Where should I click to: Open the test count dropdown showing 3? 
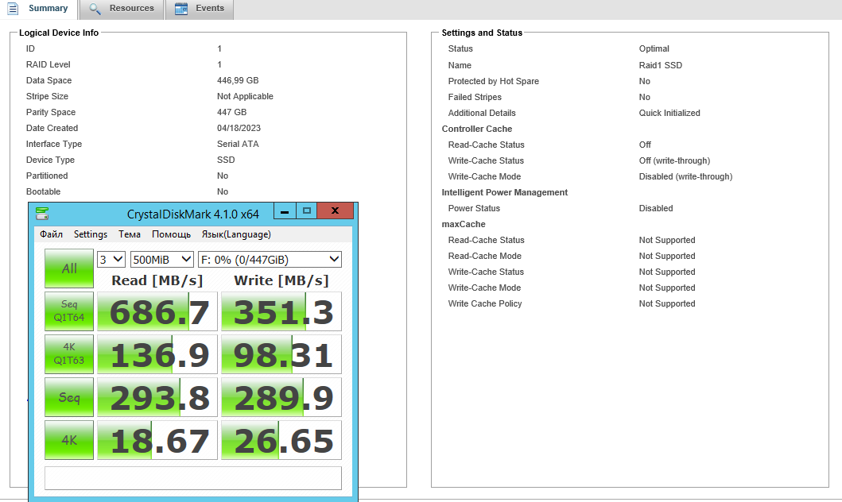[111, 259]
